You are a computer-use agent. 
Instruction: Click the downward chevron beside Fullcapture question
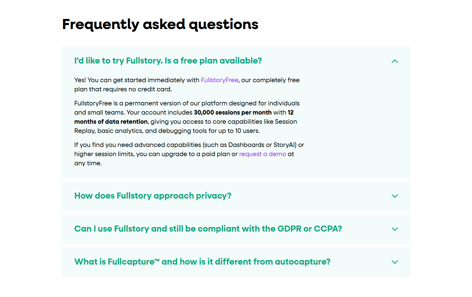395,262
